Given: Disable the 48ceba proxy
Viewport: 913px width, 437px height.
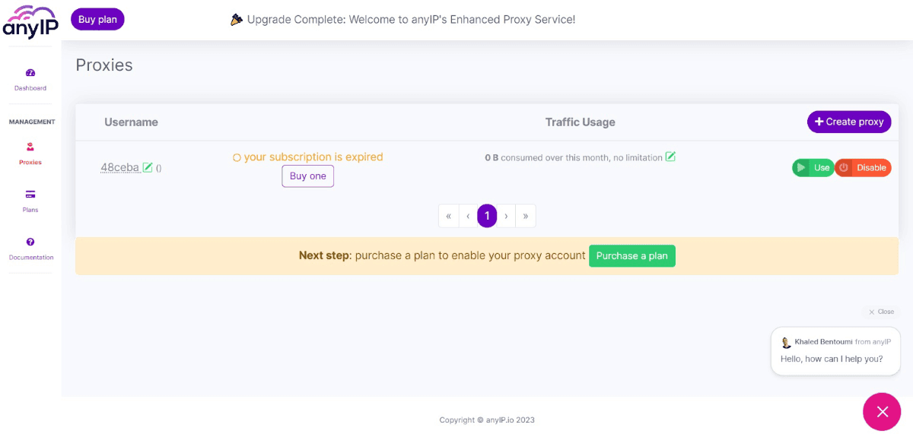Looking at the screenshot, I should (x=863, y=168).
